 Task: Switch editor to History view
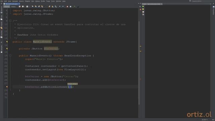click(13, 7)
